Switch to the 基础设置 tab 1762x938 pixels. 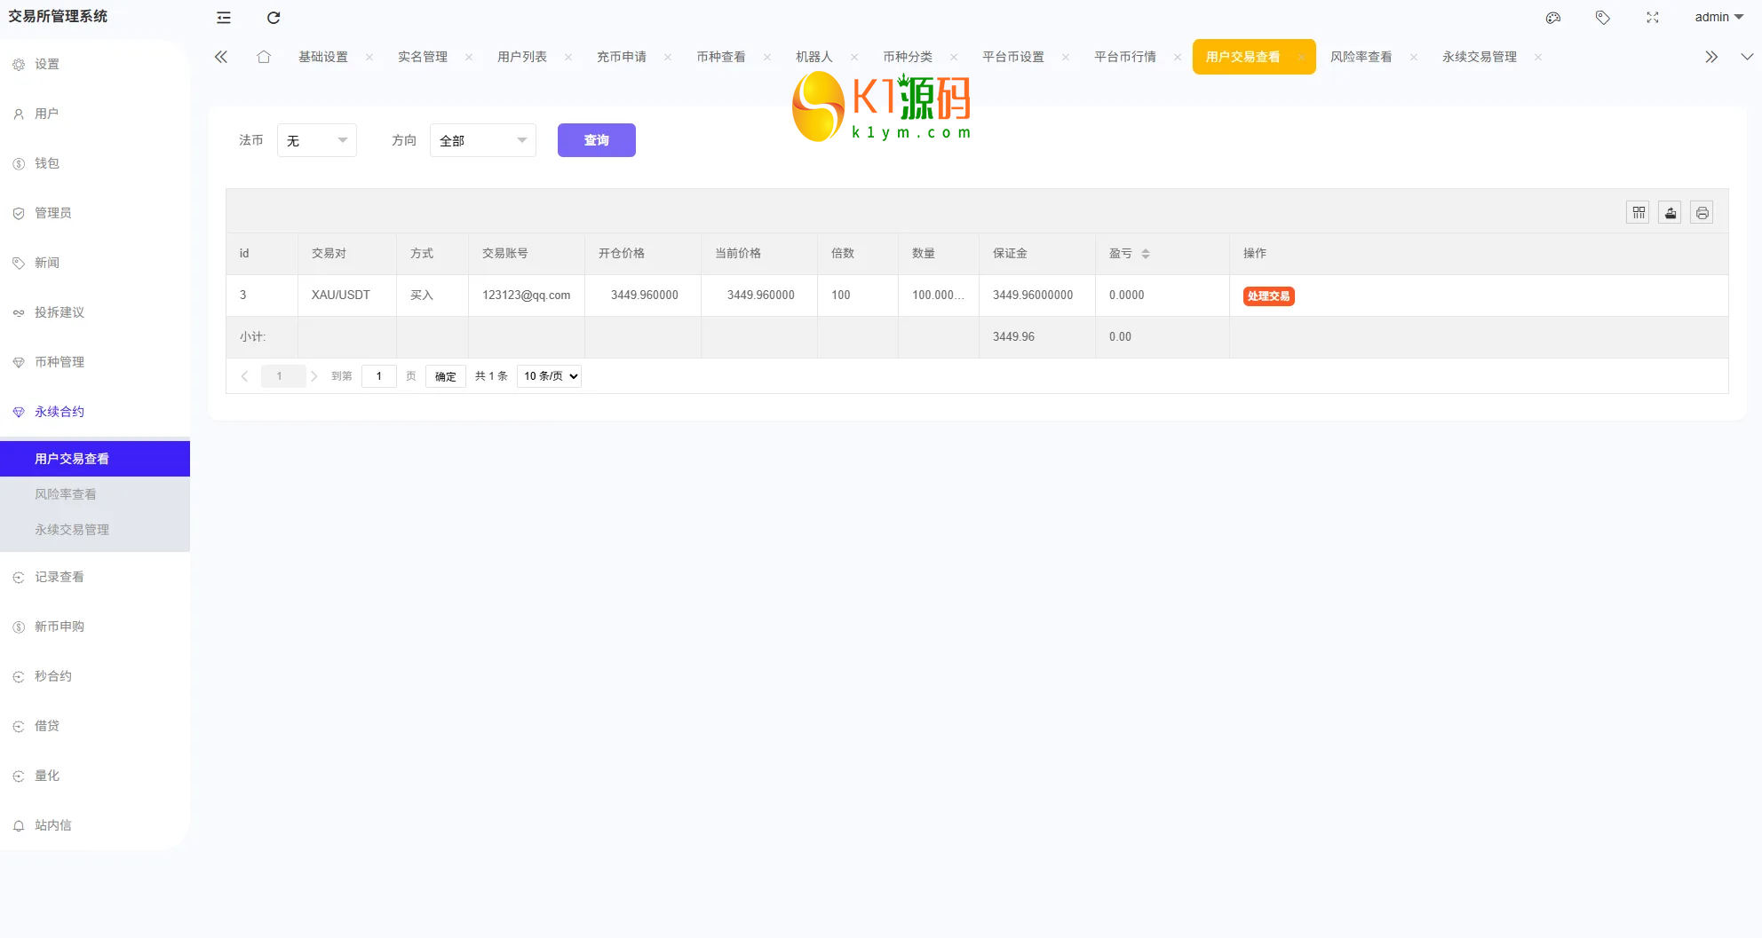click(323, 57)
